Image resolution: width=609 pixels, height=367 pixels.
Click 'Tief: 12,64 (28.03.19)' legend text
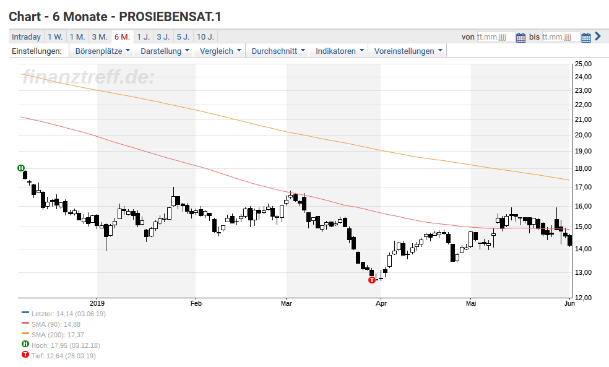[x=64, y=356]
